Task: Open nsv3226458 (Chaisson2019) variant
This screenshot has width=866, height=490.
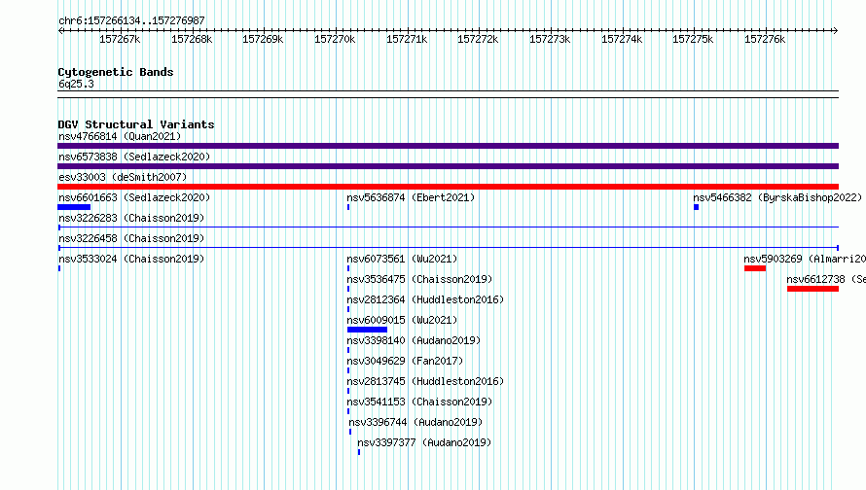Action: tap(131, 238)
